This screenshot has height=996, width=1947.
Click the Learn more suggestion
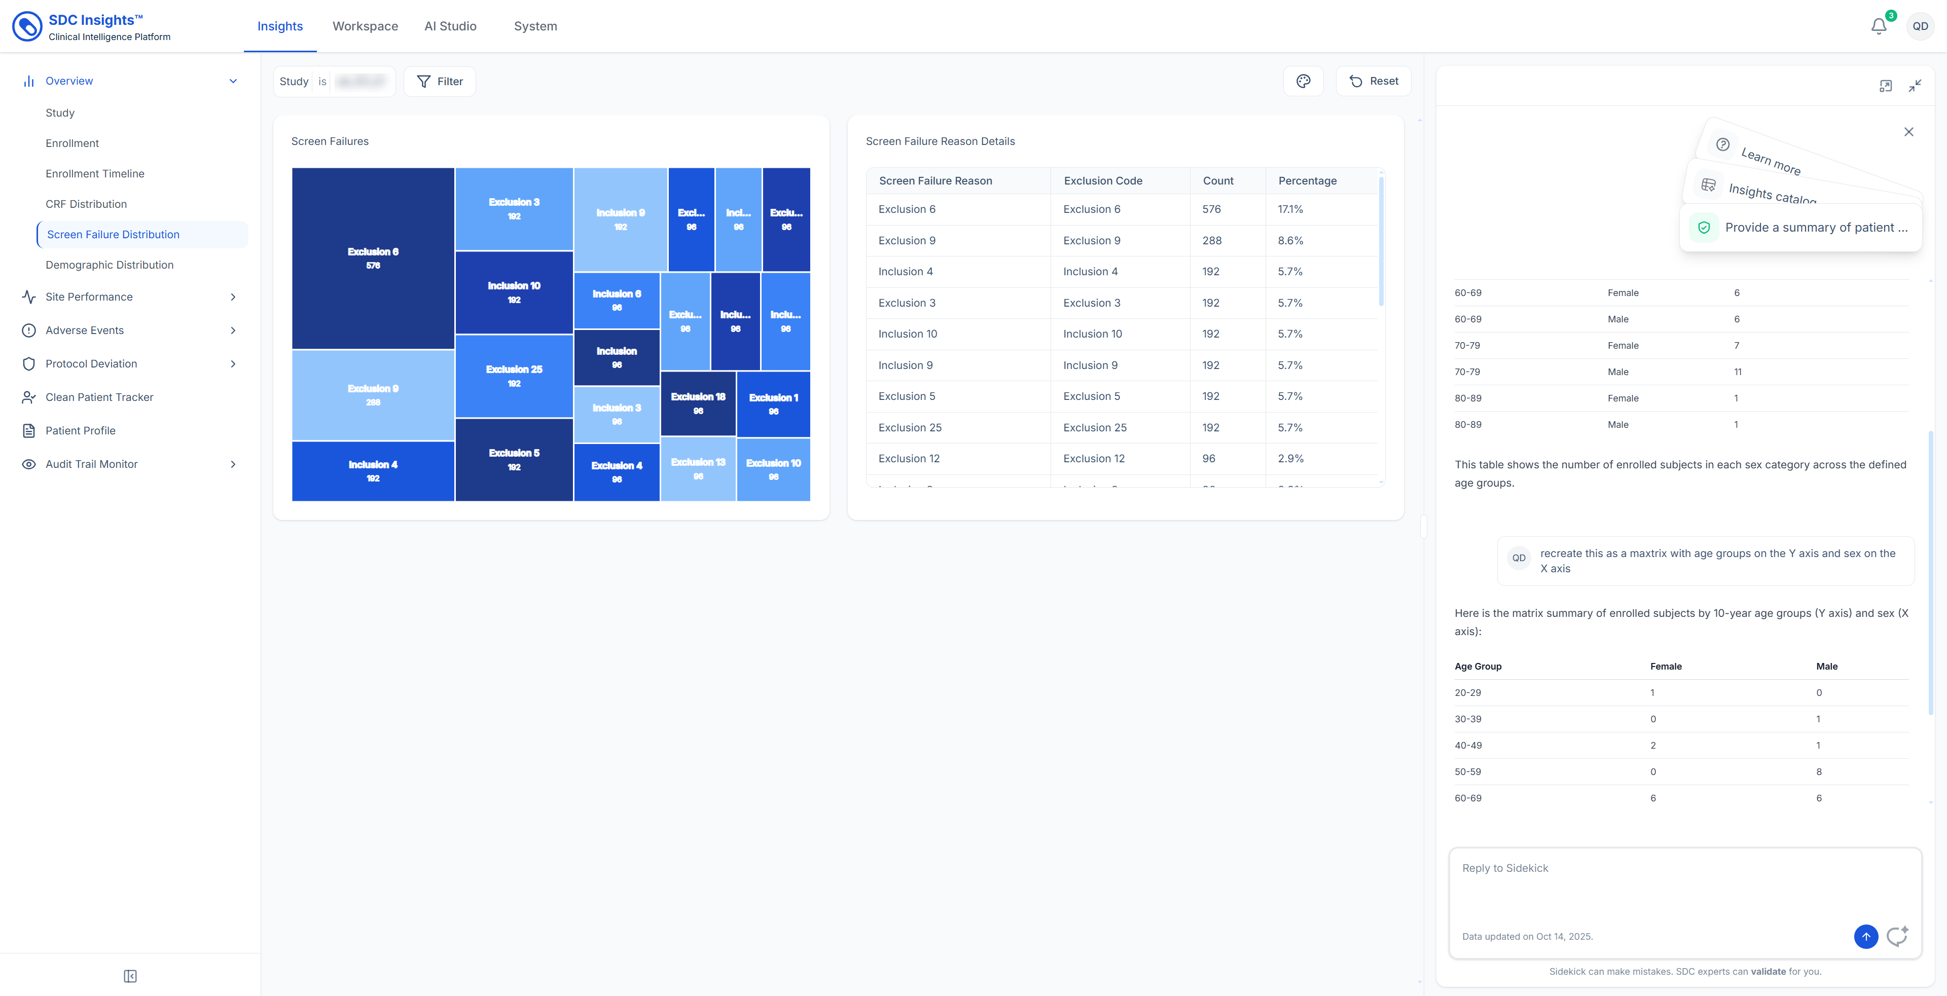pyautogui.click(x=1771, y=161)
